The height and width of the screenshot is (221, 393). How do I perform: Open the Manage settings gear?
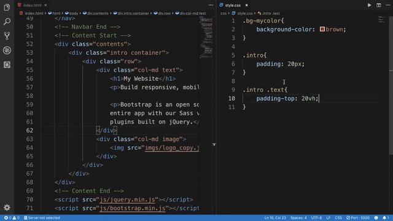pyautogui.click(x=7, y=207)
